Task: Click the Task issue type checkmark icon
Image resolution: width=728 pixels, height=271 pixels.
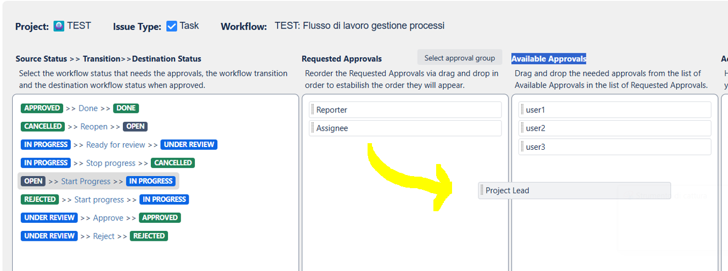Action: tap(172, 26)
